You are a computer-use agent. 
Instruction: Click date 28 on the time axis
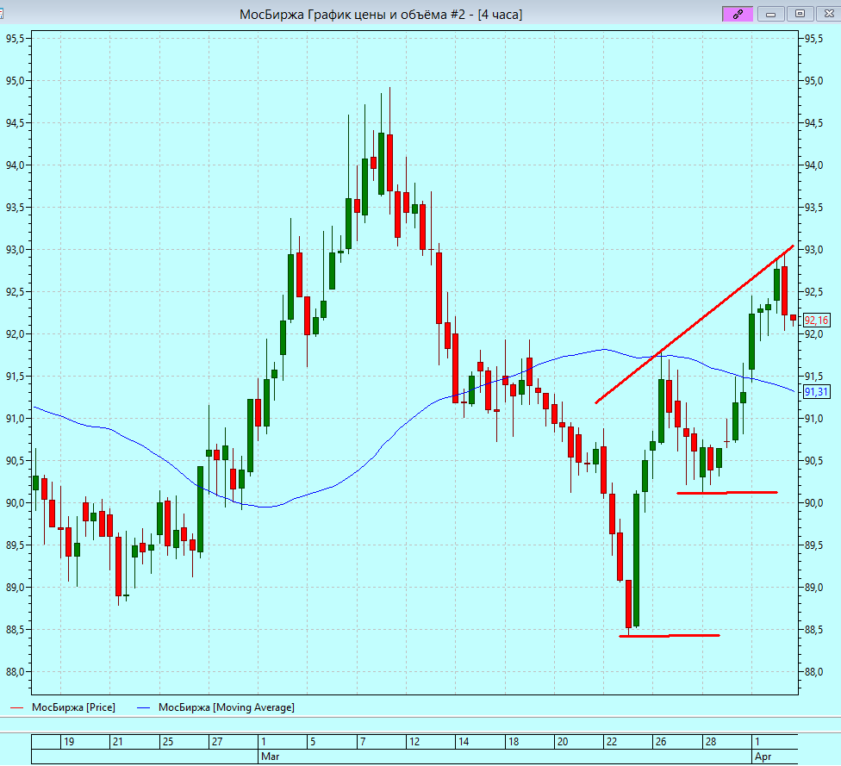pos(711,742)
